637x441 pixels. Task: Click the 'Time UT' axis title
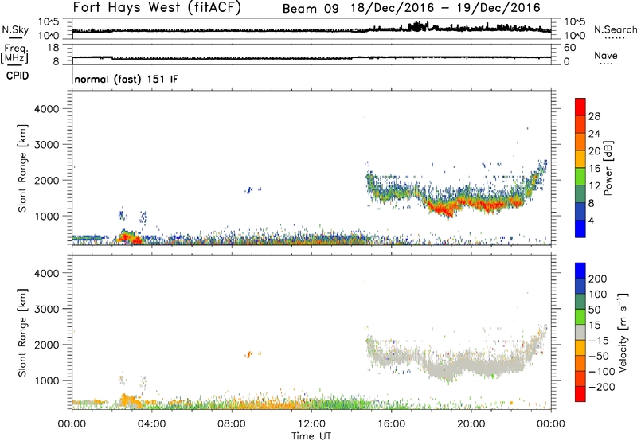[311, 436]
